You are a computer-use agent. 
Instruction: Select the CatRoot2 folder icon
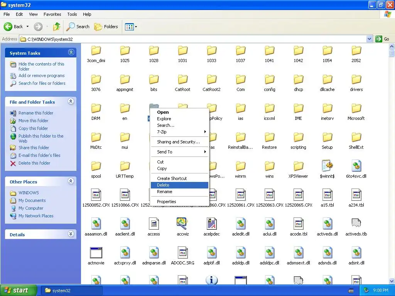pyautogui.click(x=212, y=79)
